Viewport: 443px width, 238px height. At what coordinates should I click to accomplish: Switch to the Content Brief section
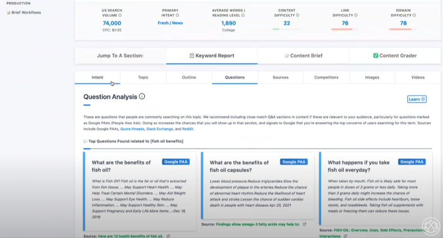303,55
